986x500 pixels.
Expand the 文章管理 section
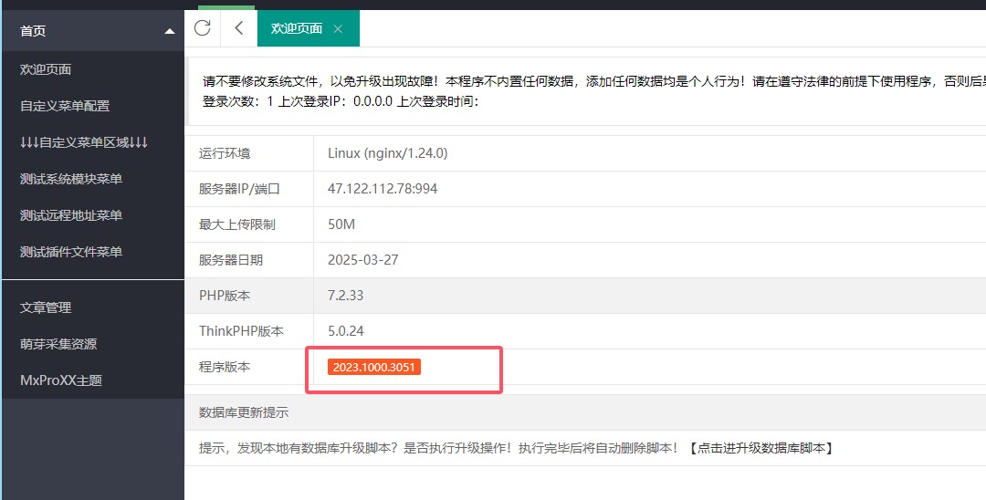[46, 307]
